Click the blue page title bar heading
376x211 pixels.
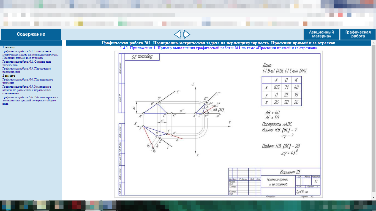pyautogui.click(x=219, y=43)
